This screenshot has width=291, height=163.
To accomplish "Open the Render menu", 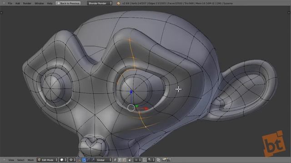I will 27,3.
